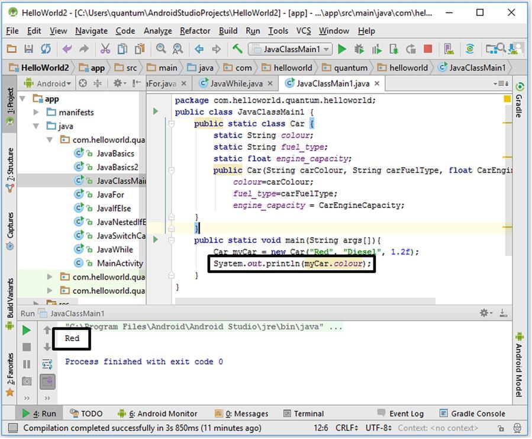This screenshot has width=532, height=439.
Task: Click the Run panel grey stop square
Action: pos(27,347)
